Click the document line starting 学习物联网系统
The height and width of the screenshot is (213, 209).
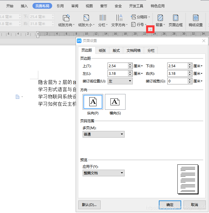click(x=57, y=97)
